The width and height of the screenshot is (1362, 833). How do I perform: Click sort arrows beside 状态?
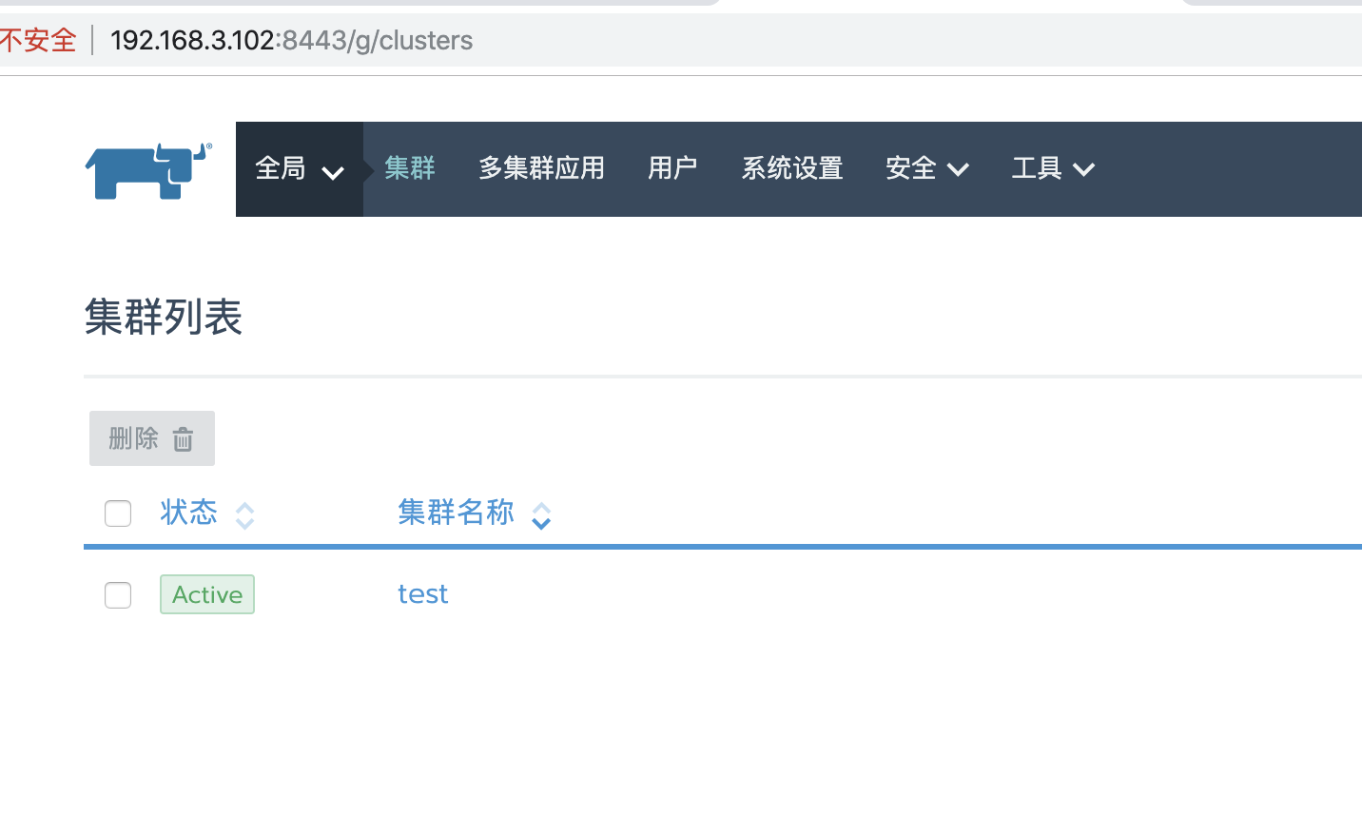244,515
